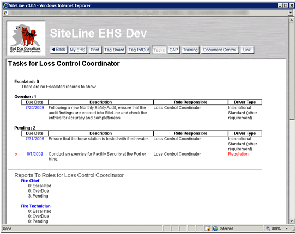Select the greyed Tasks tab
The height and width of the screenshot is (234, 295).
pos(159,50)
